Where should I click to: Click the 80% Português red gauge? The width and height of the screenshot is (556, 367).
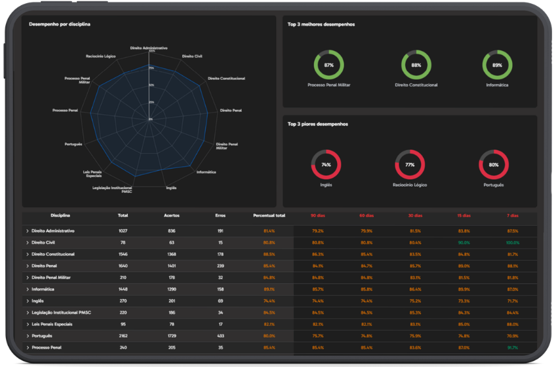click(x=494, y=165)
